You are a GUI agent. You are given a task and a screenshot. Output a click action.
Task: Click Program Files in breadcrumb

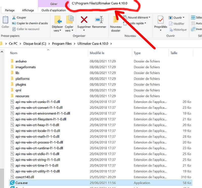tap(62, 43)
